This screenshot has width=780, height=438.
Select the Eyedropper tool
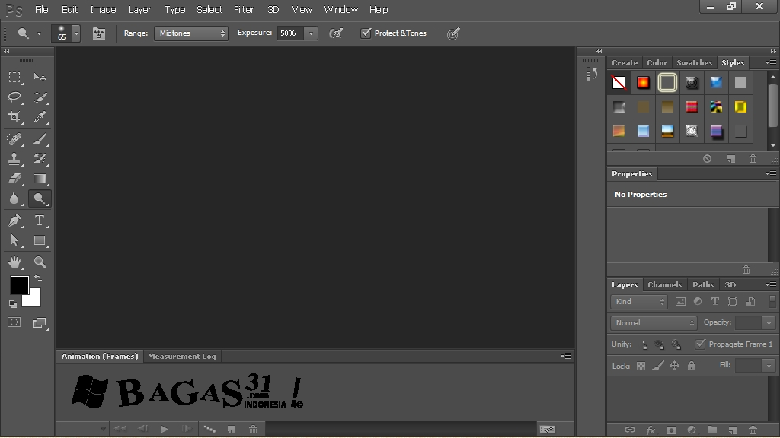pos(40,116)
